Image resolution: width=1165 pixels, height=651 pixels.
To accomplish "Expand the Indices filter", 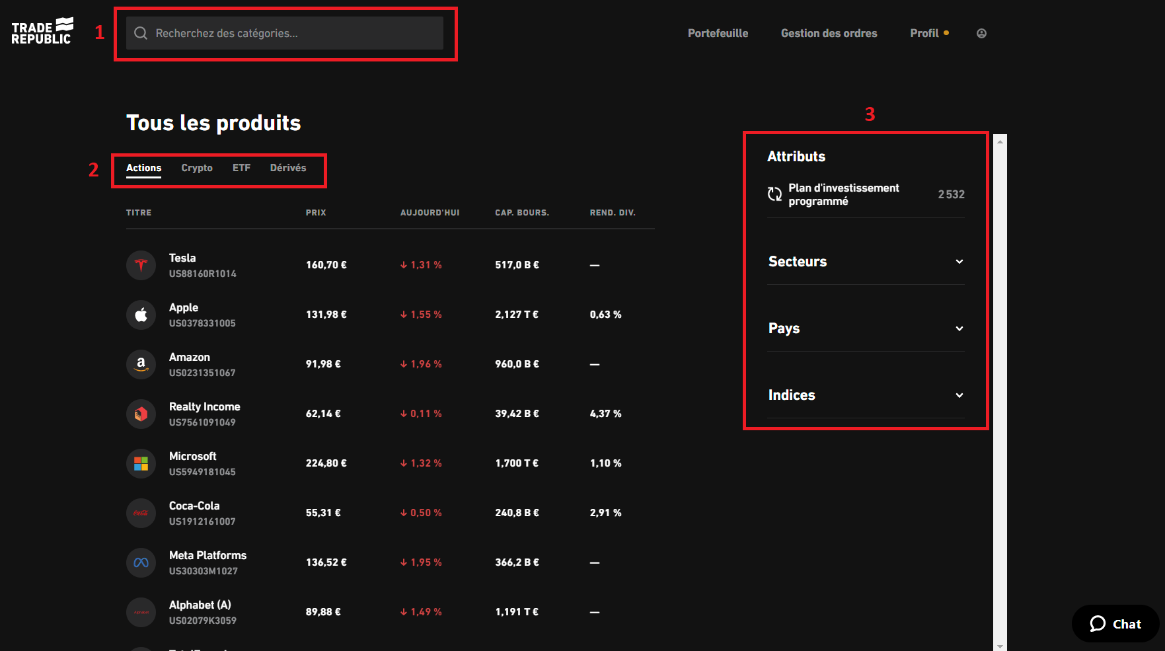I will point(866,395).
